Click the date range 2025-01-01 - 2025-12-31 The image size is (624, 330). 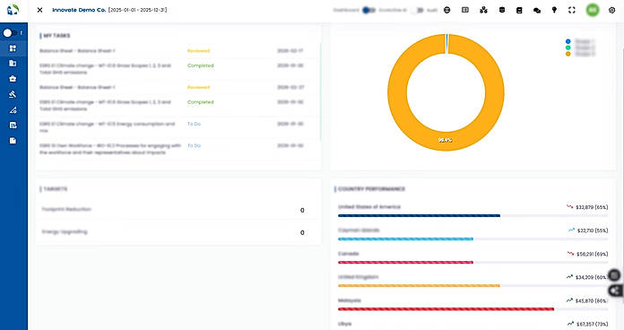(138, 10)
